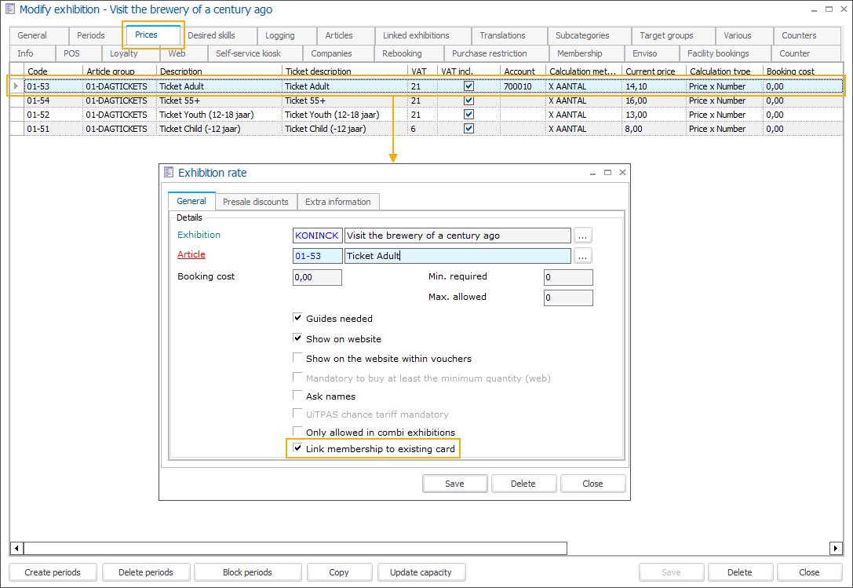Open the Presale discounts tab

(x=255, y=202)
